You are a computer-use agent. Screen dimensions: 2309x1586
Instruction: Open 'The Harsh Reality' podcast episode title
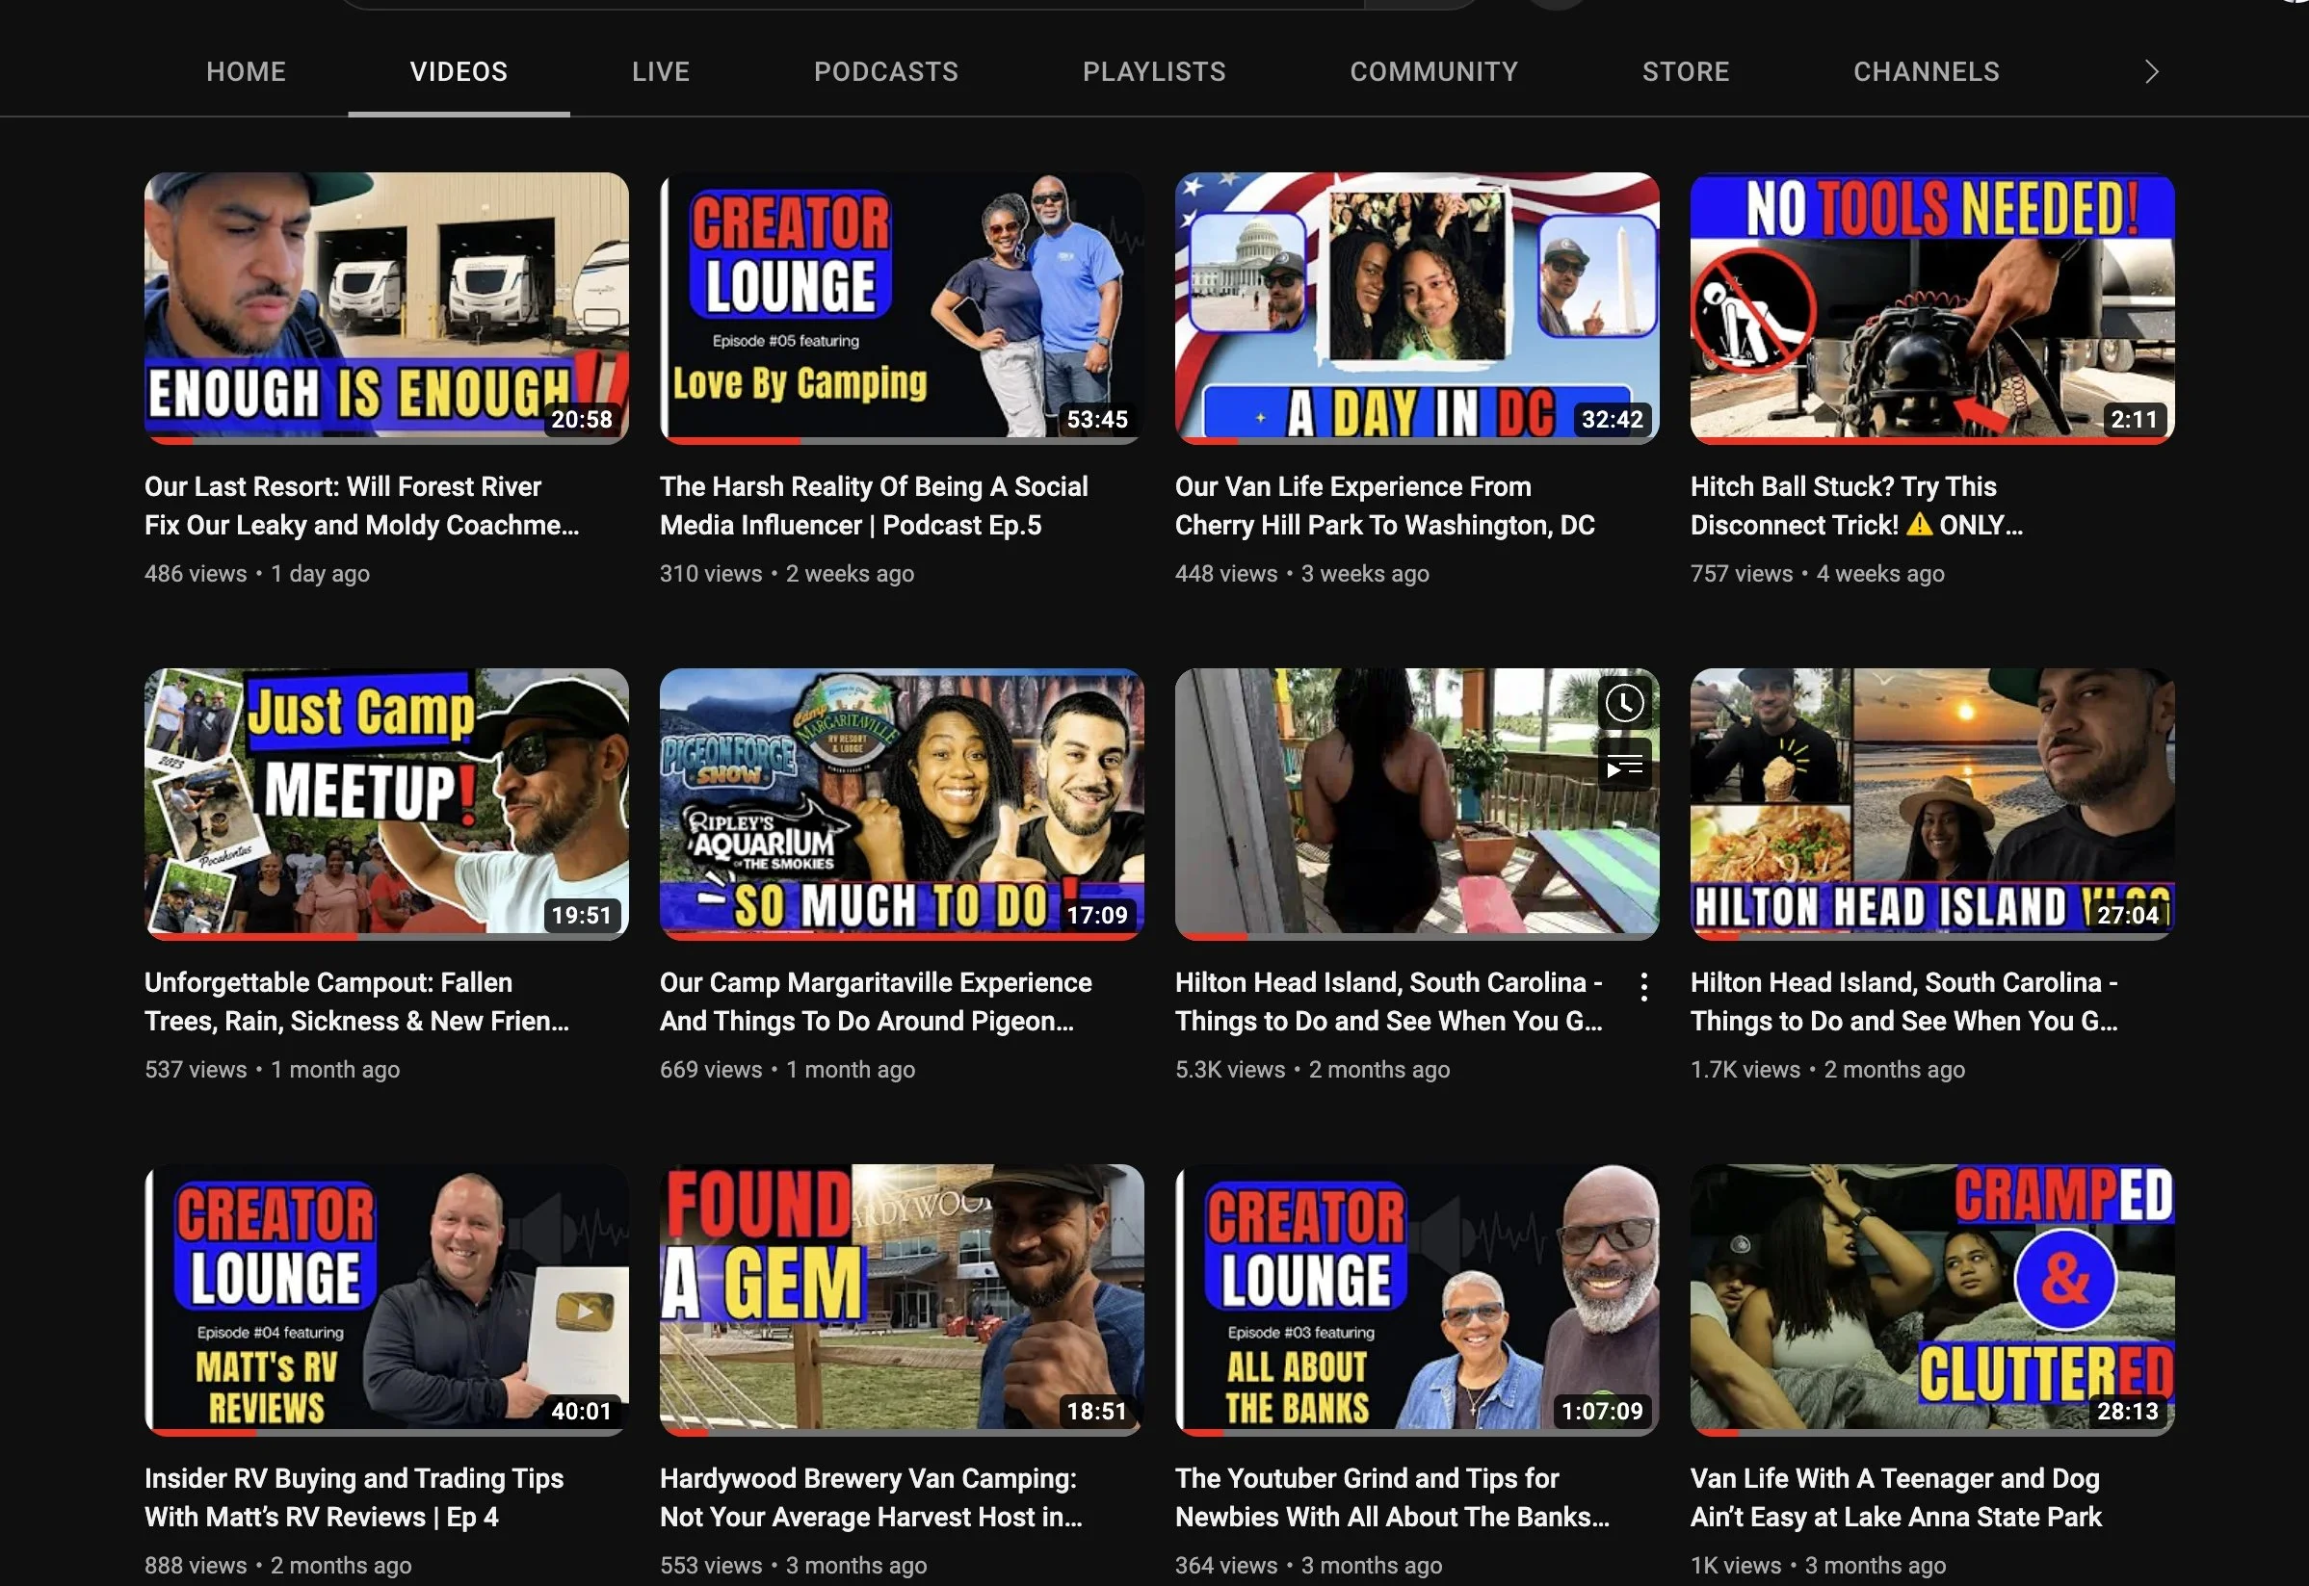click(x=874, y=505)
